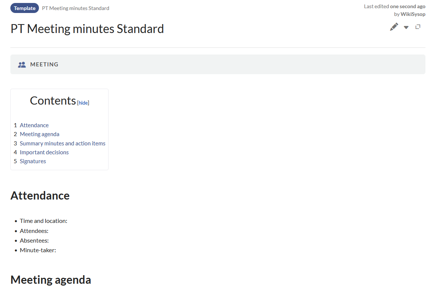Navigate to Important decisions in Contents
The image size is (441, 293).
[44, 152]
